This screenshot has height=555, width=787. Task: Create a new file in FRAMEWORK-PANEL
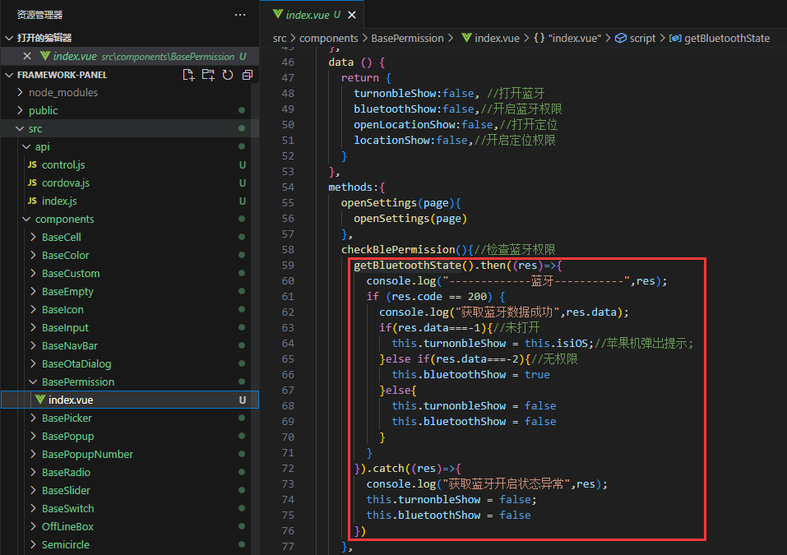188,75
